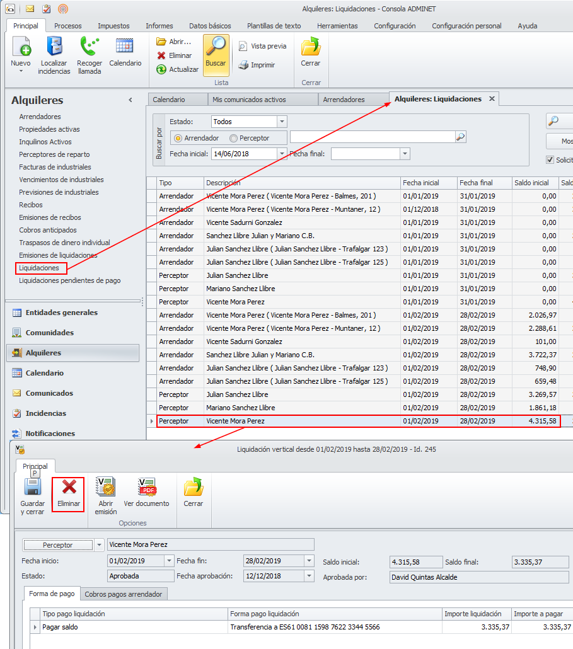Sort by the Descripción column header

tap(302, 183)
